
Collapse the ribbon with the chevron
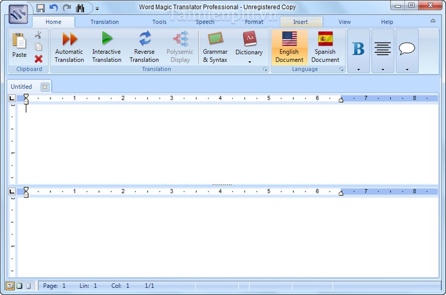tap(433, 21)
